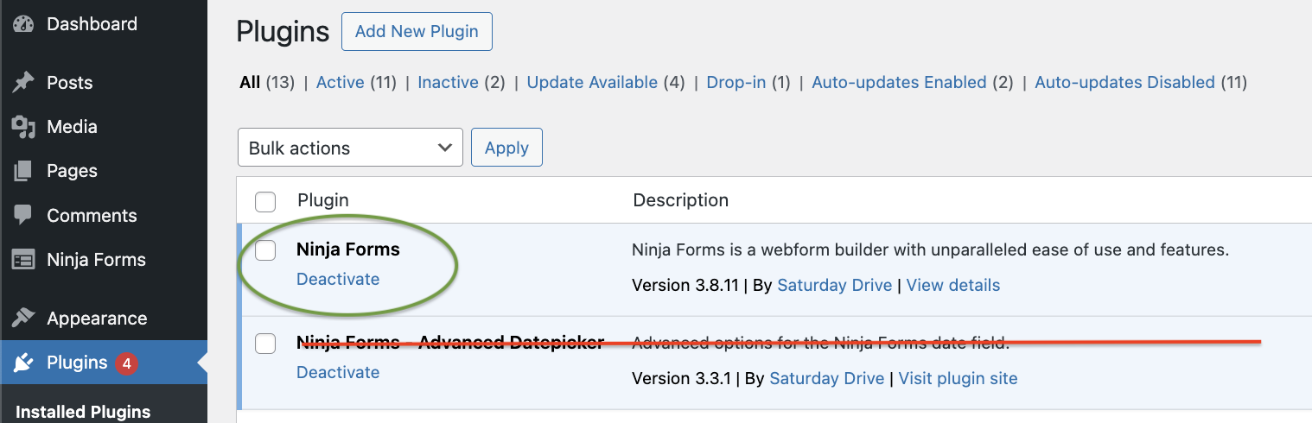The height and width of the screenshot is (423, 1312).
Task: Select the Advanced Datepicker plugin checkbox
Action: tap(265, 344)
